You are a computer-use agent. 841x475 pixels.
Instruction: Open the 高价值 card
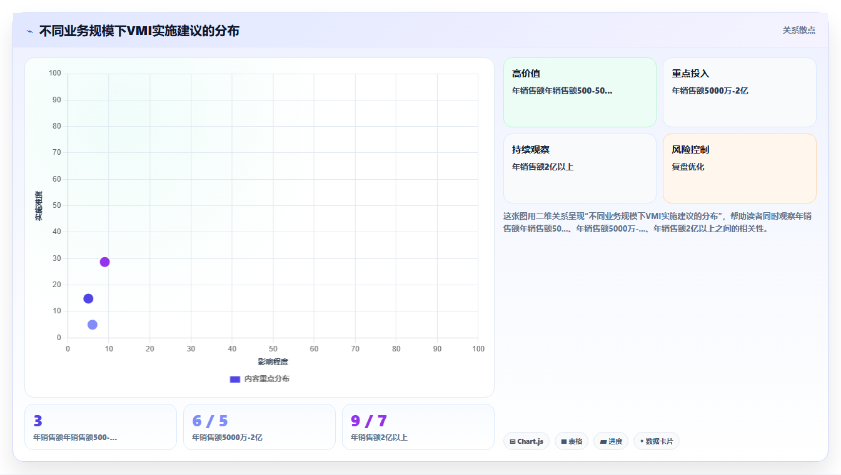[x=580, y=92]
